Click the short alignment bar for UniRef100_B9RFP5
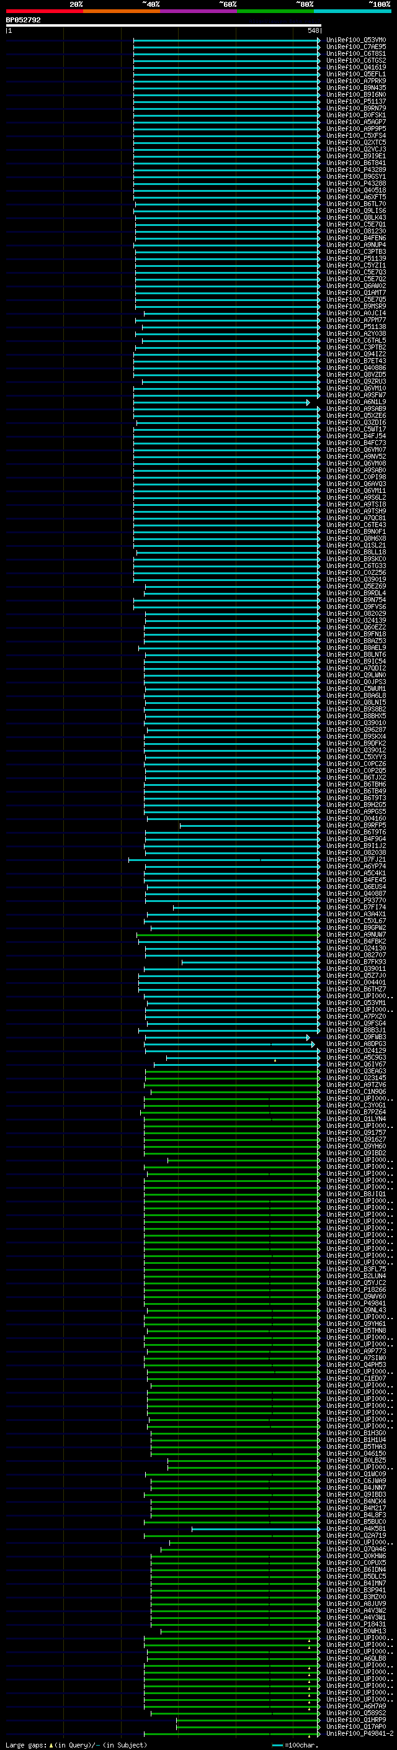The height and width of the screenshot is (1750, 397). (x=251, y=826)
